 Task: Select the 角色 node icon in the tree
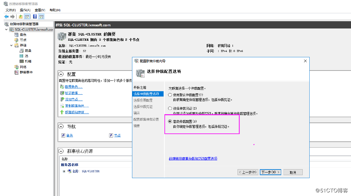point(16,34)
